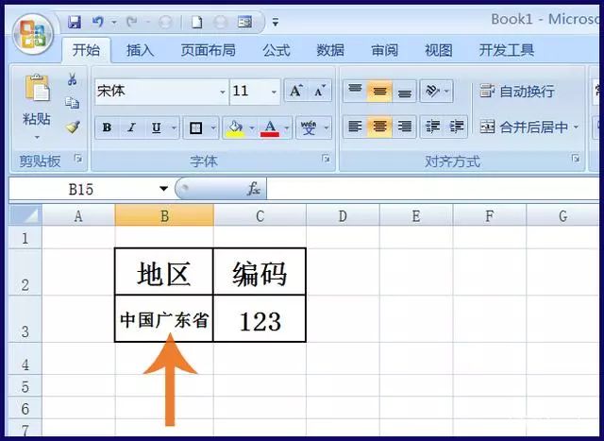Redo the last undone action
604x441 pixels.
[132, 22]
